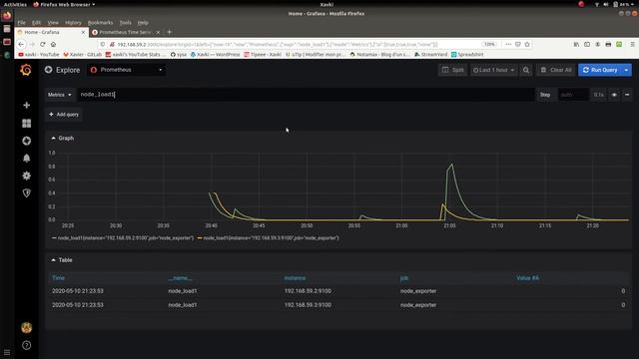Open Grafana logo home menu

click(x=26, y=70)
